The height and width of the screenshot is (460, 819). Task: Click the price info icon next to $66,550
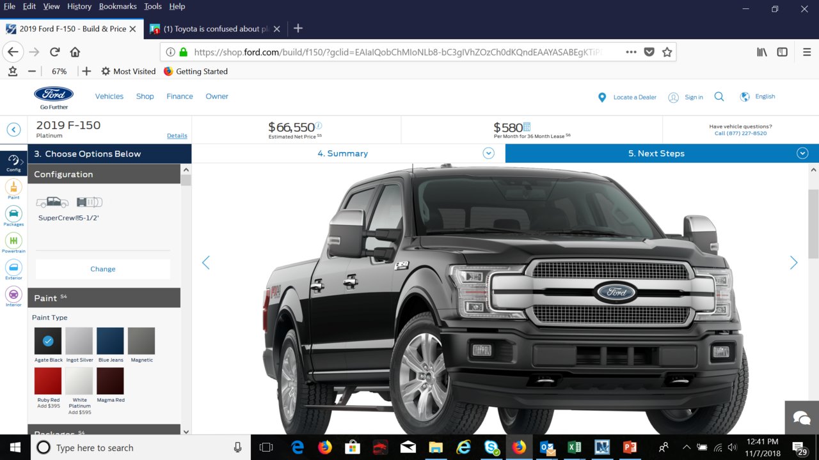[319, 126]
